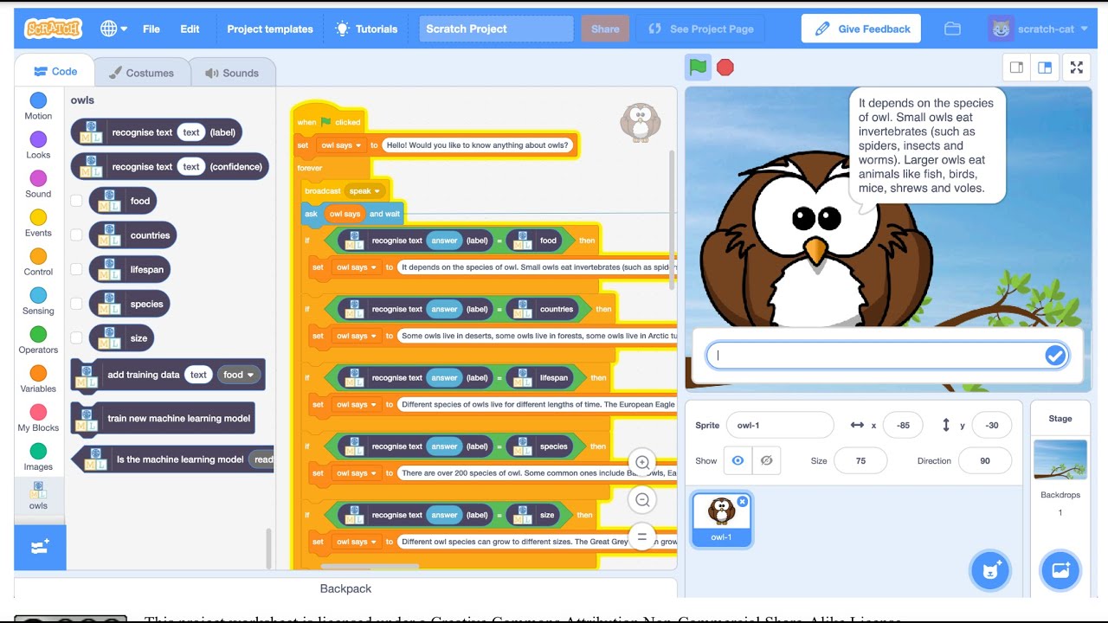
Task: Open the Sound blocks category
Action: click(x=38, y=184)
